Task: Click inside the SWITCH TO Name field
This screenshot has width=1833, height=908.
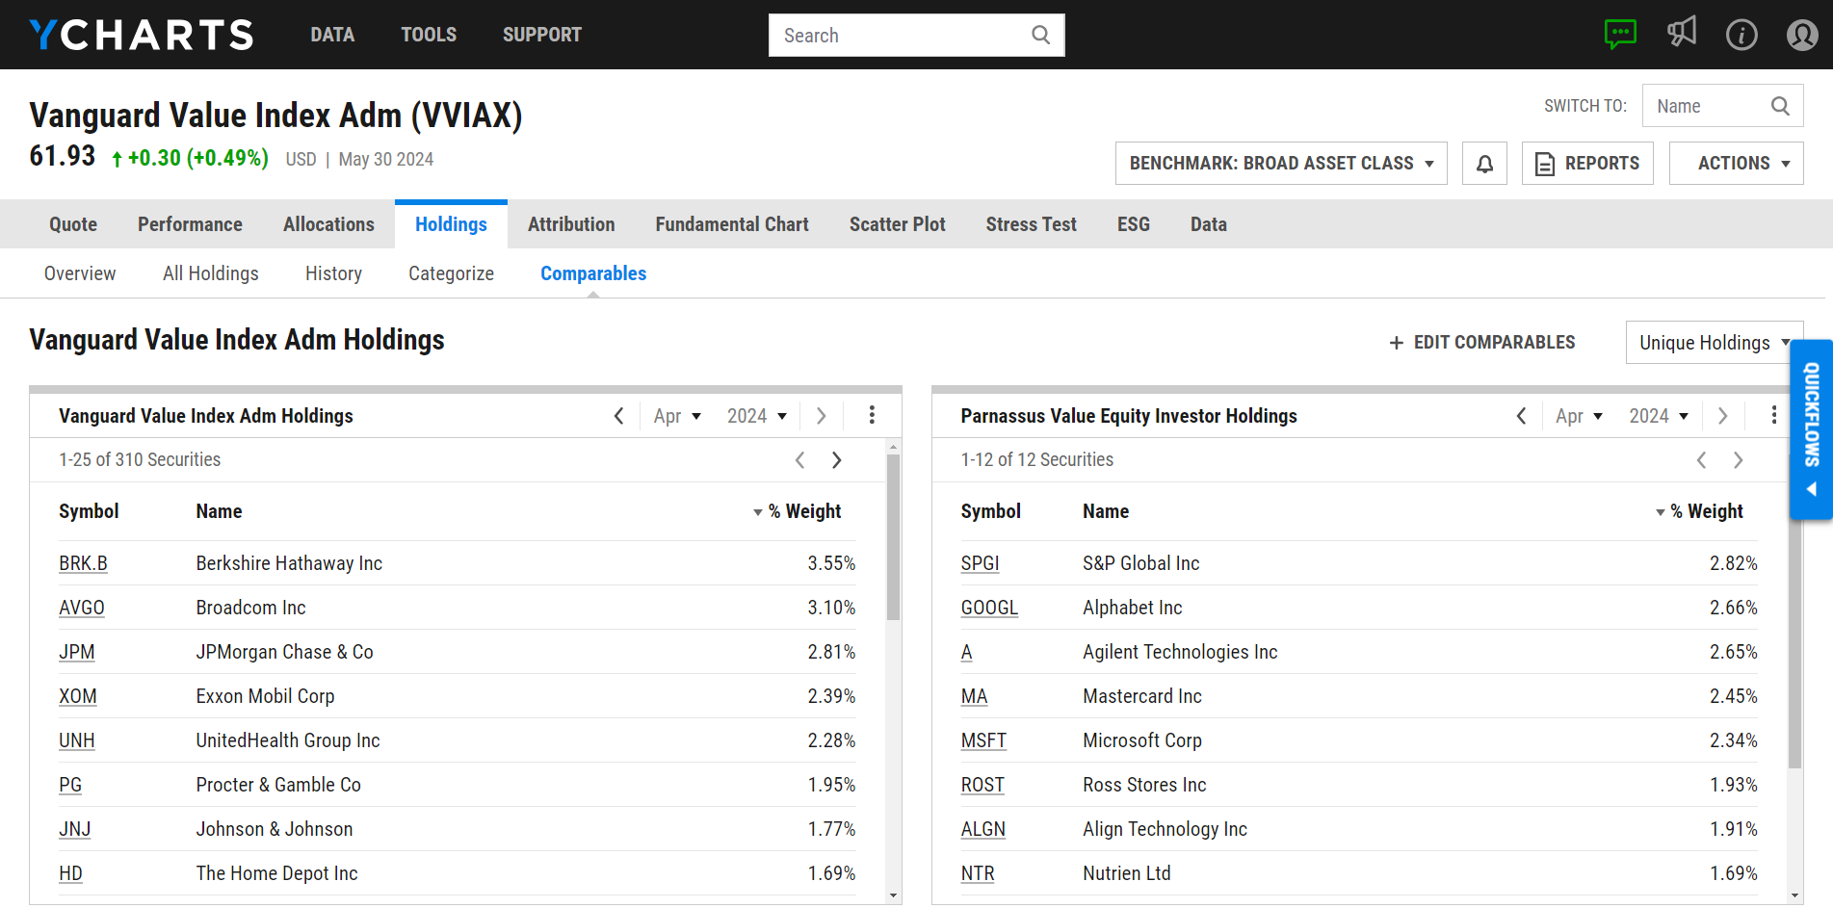Action: pos(1705,106)
